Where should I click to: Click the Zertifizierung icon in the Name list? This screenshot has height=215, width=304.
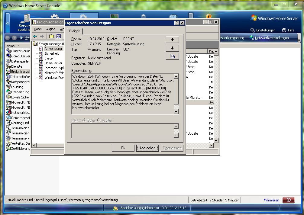[x=8, y=149]
